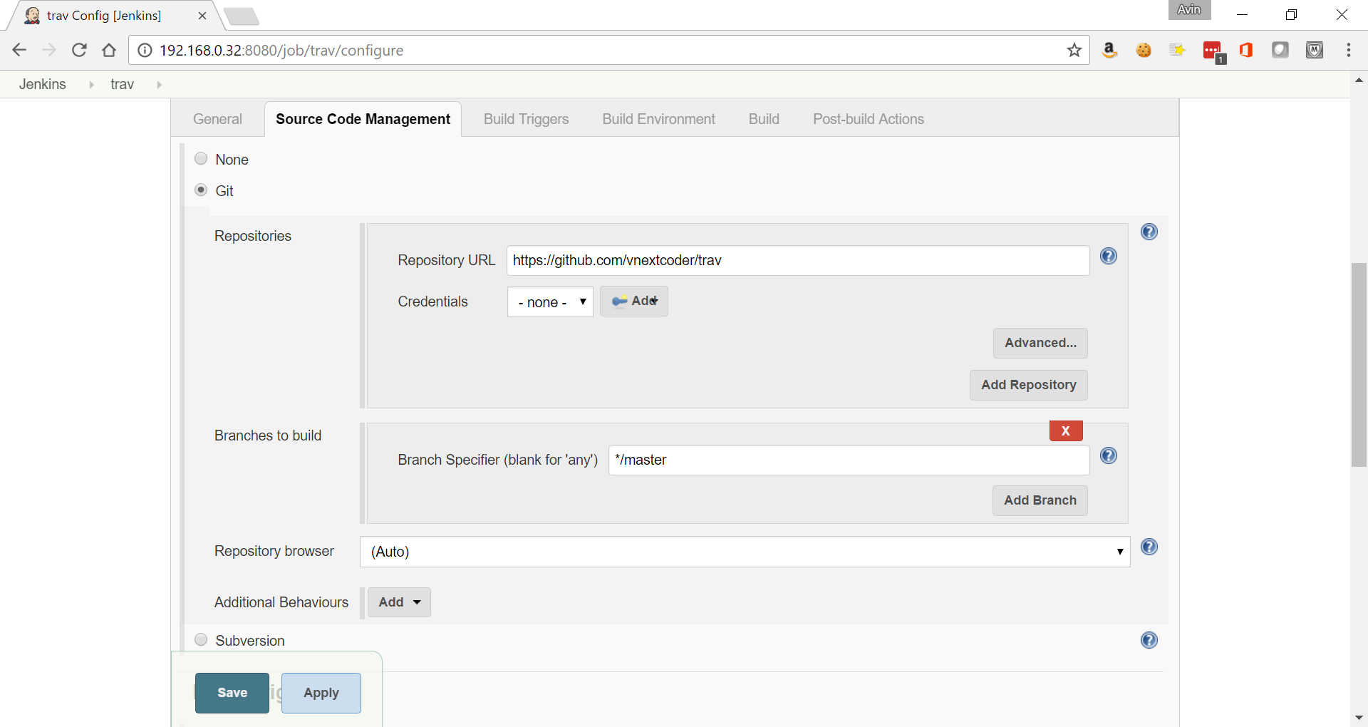1368x727 pixels.
Task: Click the Add Repository button
Action: [x=1028, y=385]
